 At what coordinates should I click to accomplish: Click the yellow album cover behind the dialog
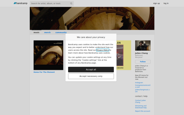pos(124,55)
